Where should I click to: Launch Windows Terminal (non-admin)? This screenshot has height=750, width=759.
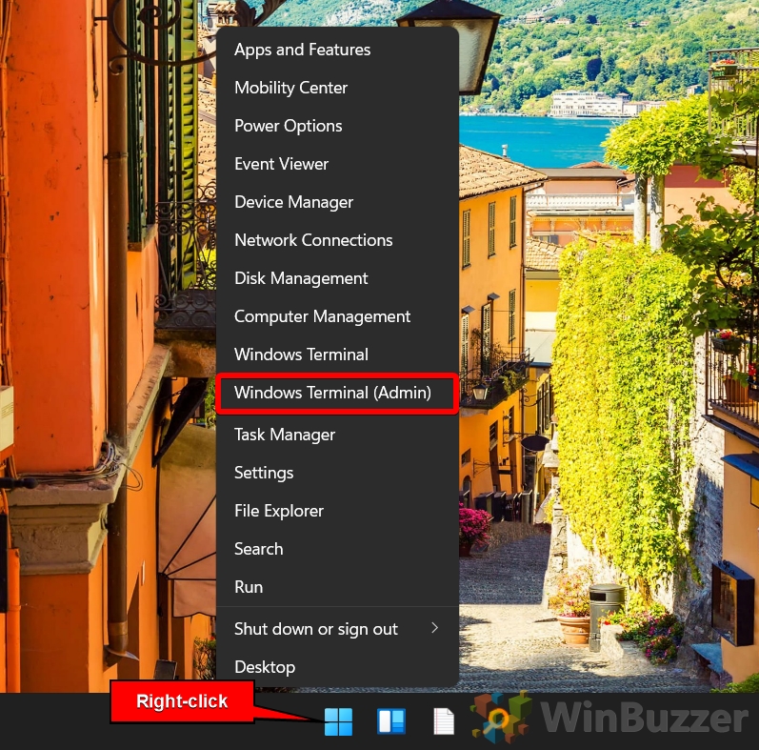click(x=337, y=355)
